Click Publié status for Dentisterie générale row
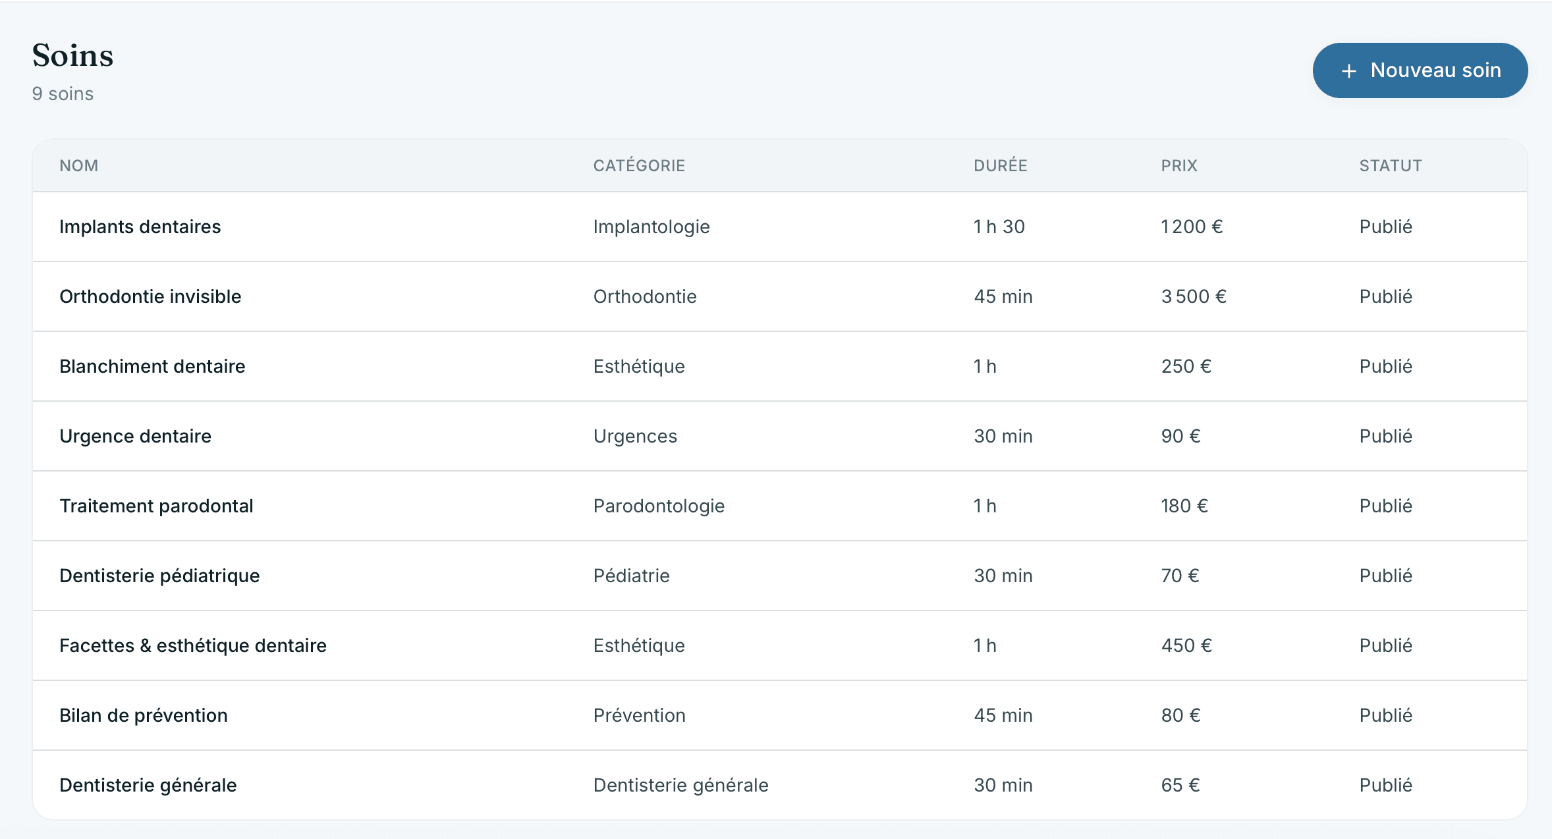This screenshot has width=1552, height=839. [x=1386, y=785]
